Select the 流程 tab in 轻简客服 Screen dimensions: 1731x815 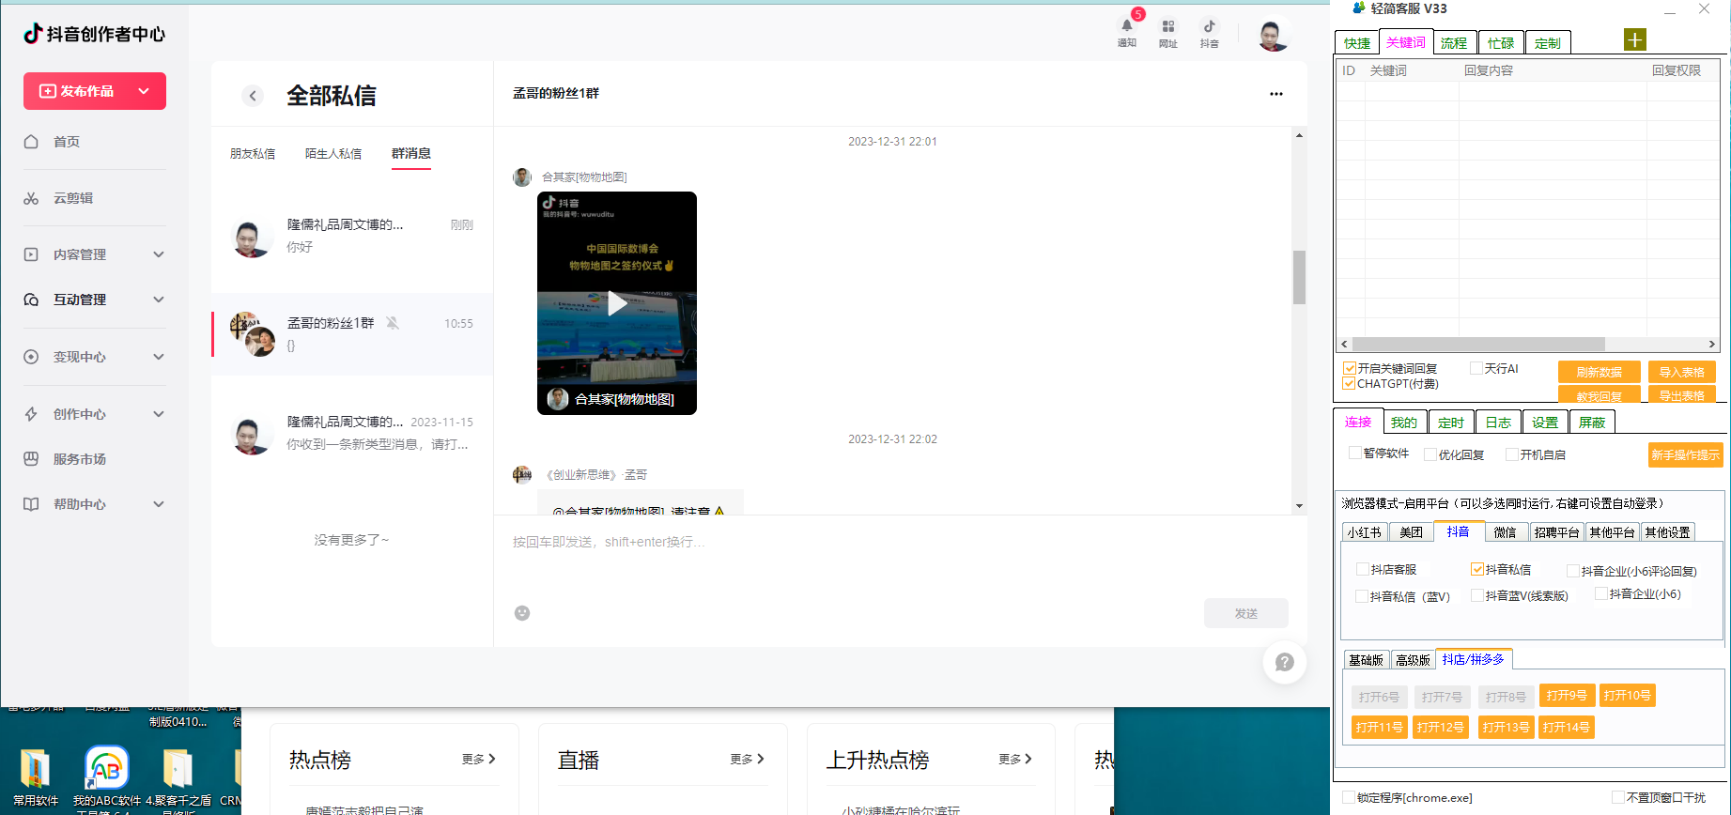1453,43
